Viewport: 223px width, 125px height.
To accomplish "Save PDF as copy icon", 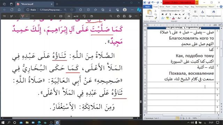I will point(130,16).
